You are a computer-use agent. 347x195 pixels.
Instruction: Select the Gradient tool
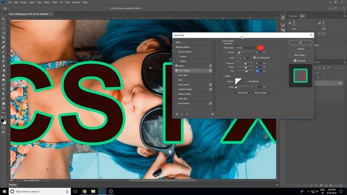coord(3,70)
